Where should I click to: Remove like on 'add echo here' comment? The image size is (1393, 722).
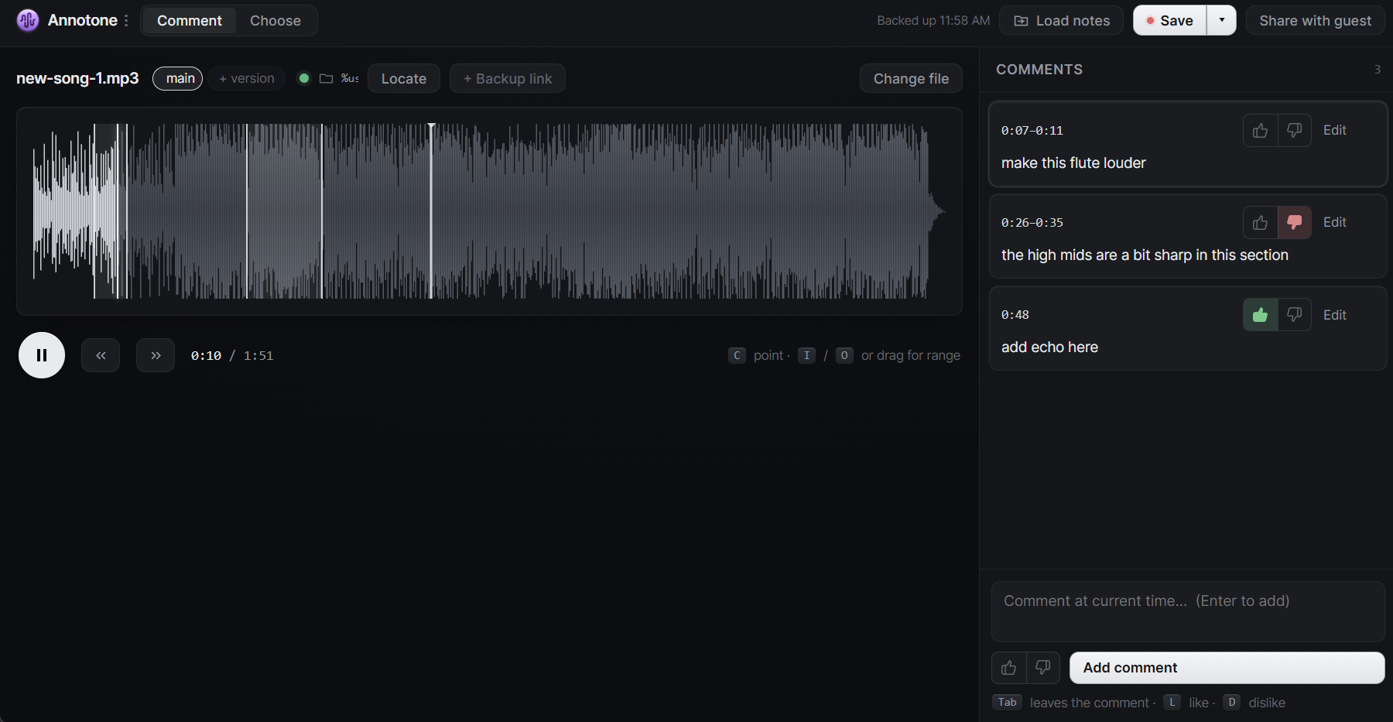[1260, 315]
